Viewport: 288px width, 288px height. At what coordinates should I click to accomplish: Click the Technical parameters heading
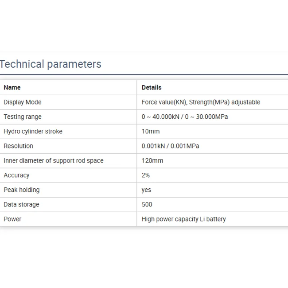click(x=51, y=64)
